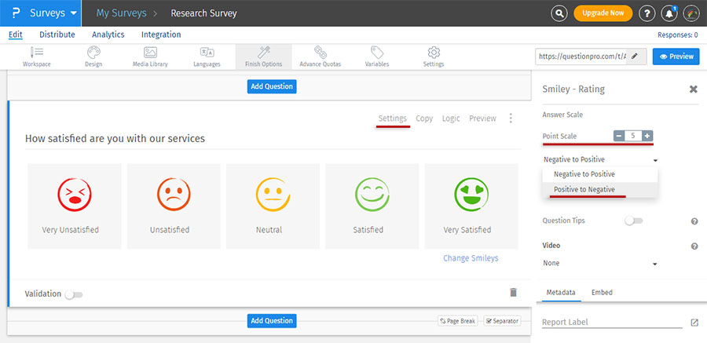Click the Change Smileys link
This screenshot has height=343, width=707.
tap(470, 258)
